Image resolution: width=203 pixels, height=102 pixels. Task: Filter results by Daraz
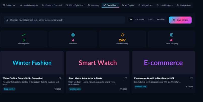151,20
